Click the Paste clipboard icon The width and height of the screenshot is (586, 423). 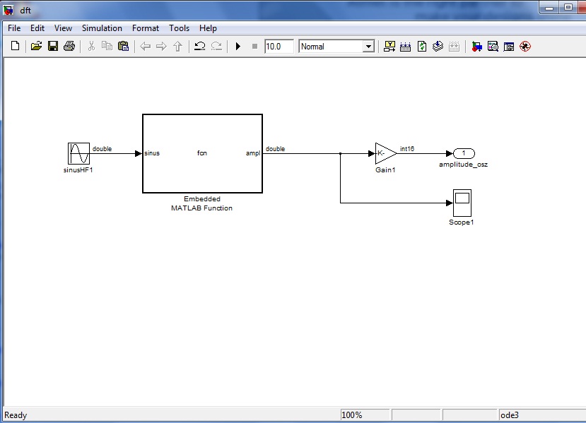point(123,47)
